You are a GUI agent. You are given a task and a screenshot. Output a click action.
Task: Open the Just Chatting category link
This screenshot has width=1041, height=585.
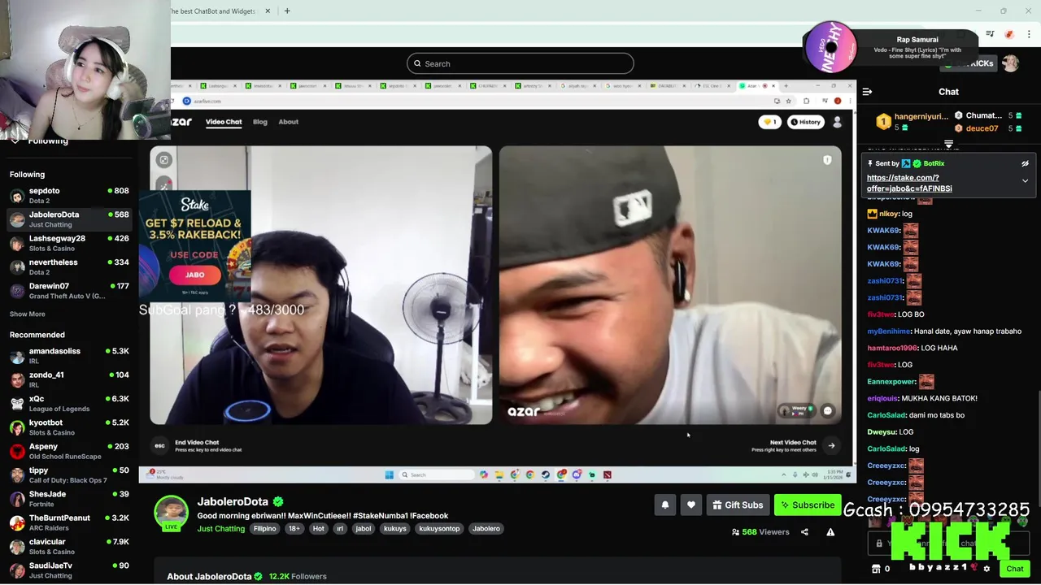pyautogui.click(x=221, y=528)
